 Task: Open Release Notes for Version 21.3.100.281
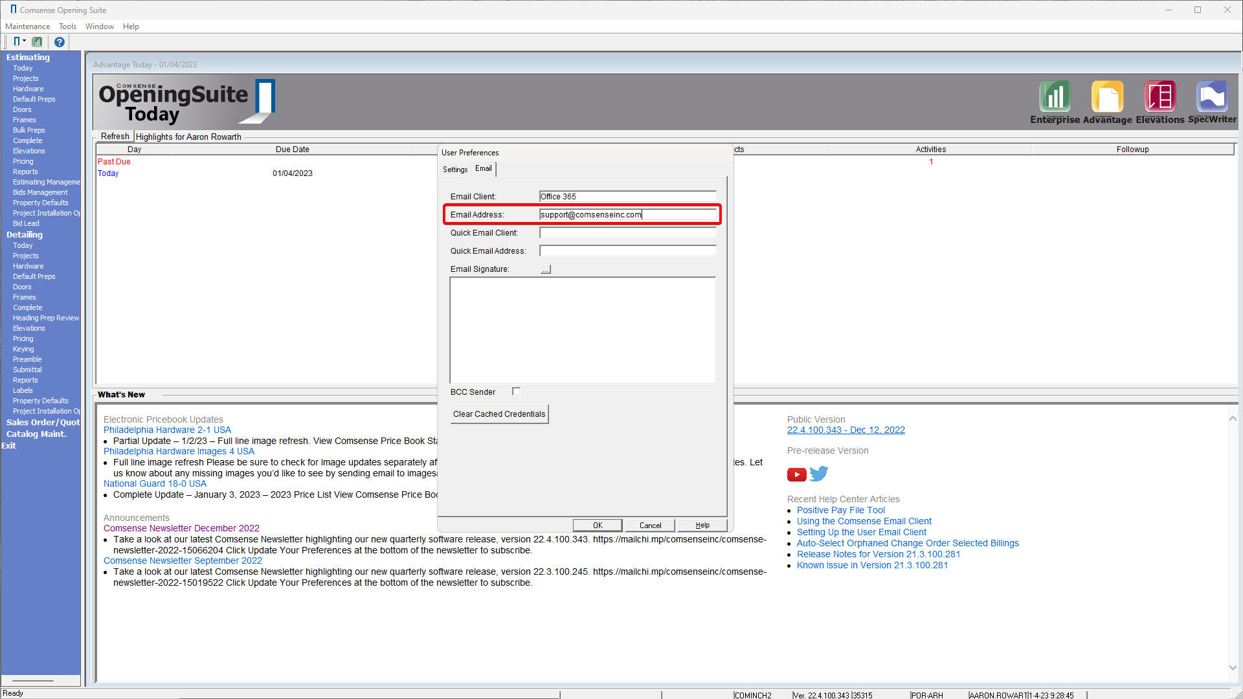(x=879, y=554)
